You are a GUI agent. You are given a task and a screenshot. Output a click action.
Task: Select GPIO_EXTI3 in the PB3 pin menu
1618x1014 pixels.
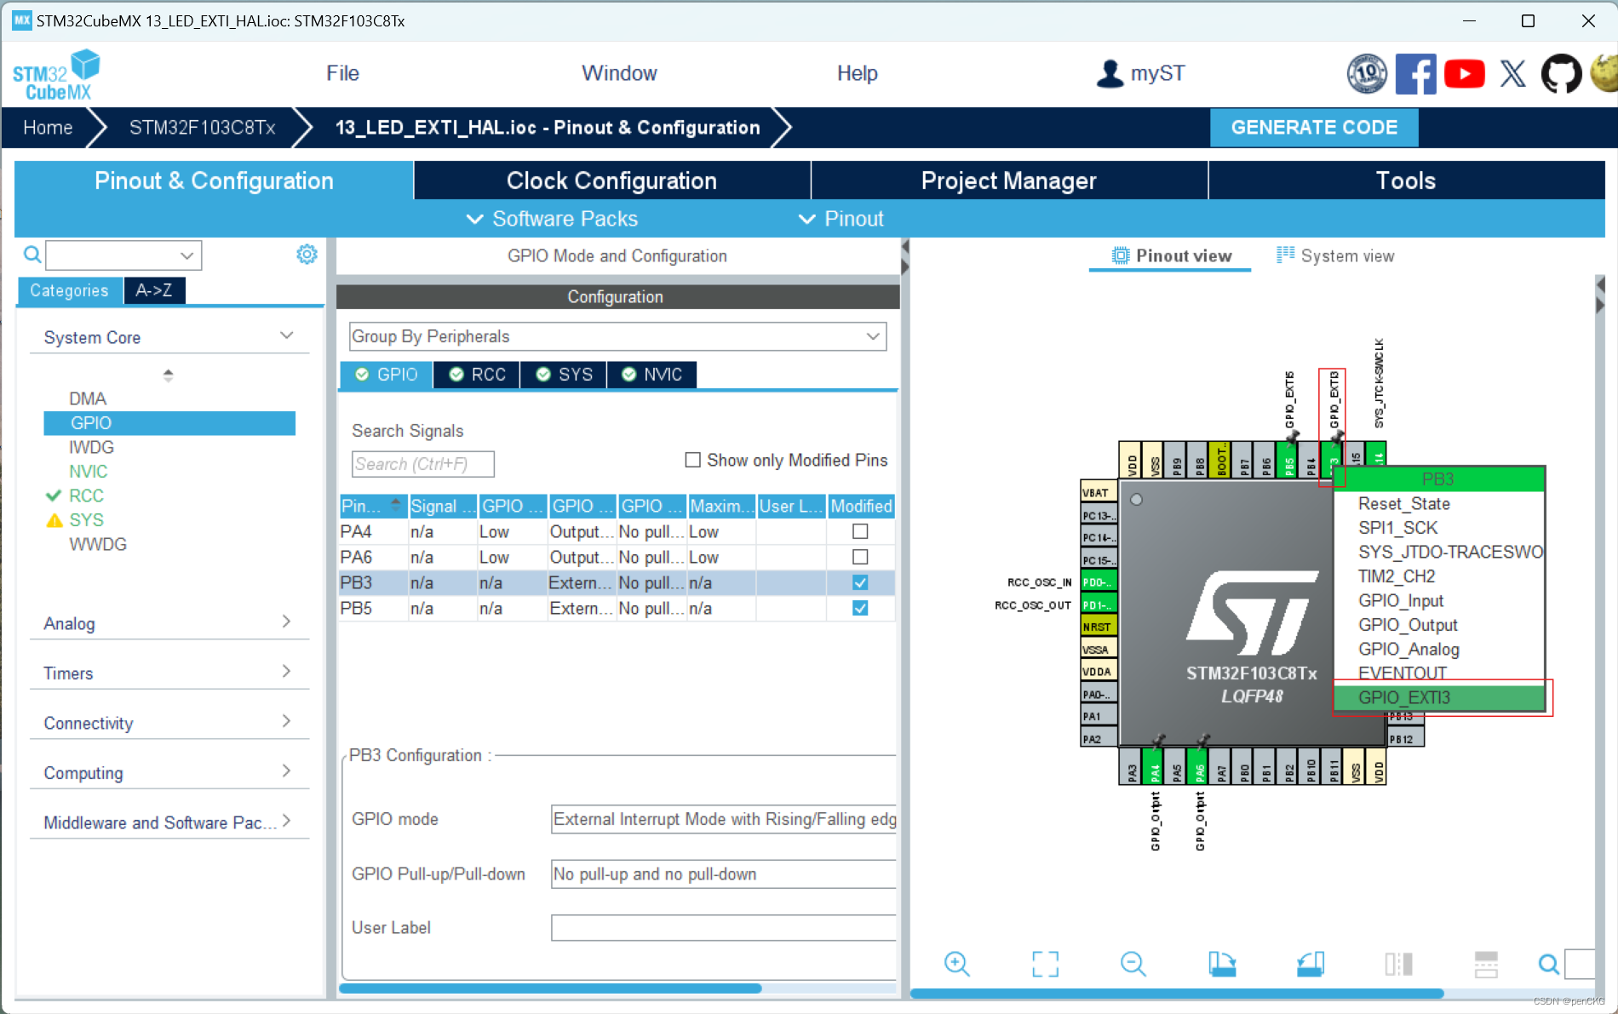(1439, 697)
